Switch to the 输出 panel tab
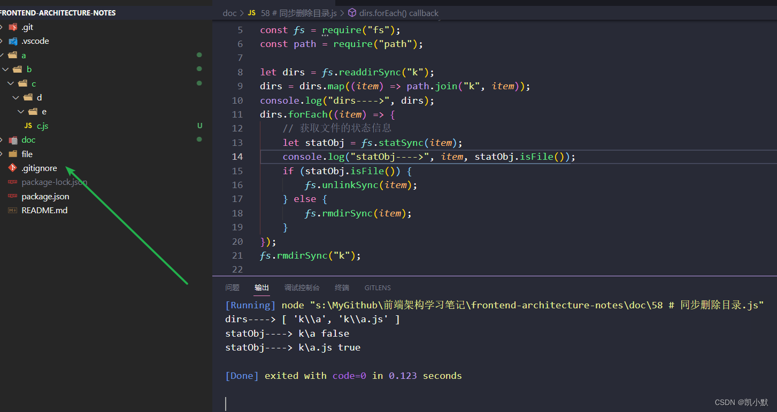The width and height of the screenshot is (777, 412). click(x=262, y=287)
